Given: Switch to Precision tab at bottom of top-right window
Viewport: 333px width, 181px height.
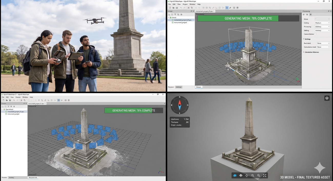Looking at the screenshot, I should tap(171, 87).
